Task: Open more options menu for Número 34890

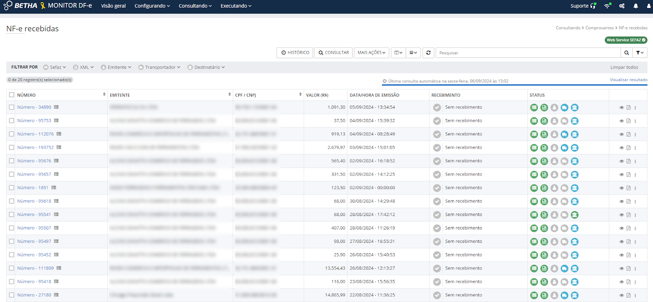Action: pyautogui.click(x=635, y=108)
